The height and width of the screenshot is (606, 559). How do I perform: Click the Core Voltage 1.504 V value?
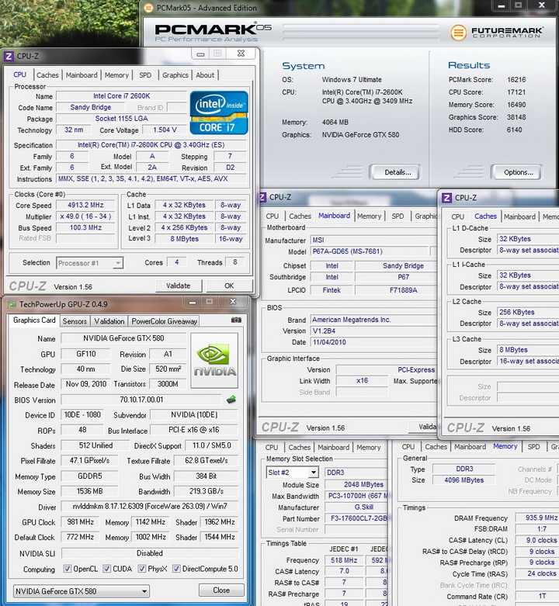point(165,130)
